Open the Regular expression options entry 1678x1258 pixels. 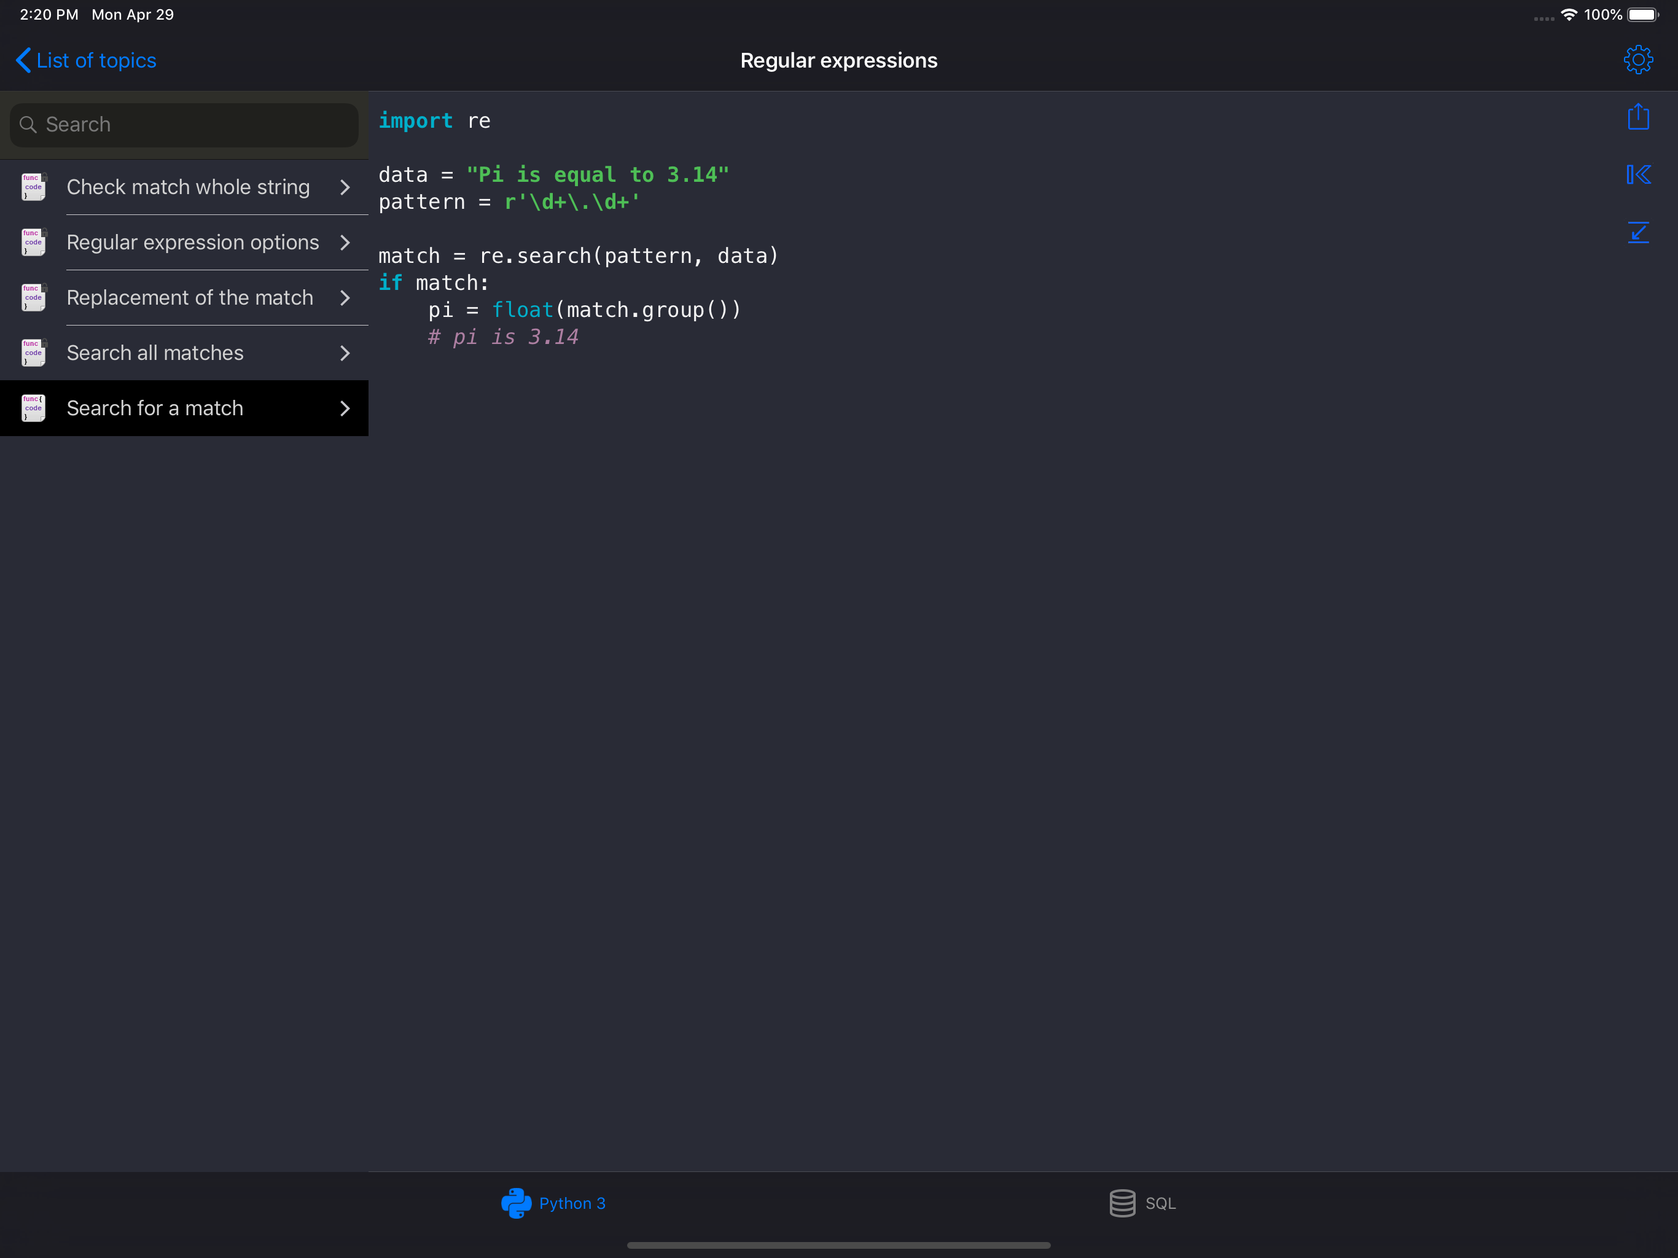click(193, 242)
